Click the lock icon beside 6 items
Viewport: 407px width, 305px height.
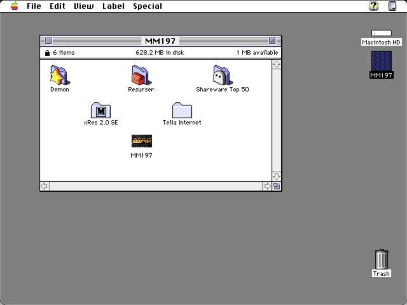tap(47, 53)
